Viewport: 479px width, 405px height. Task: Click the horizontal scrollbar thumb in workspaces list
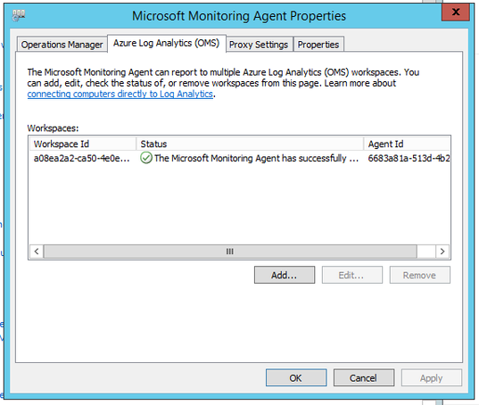tap(230, 252)
